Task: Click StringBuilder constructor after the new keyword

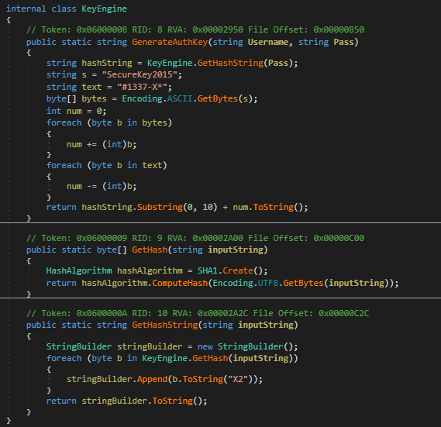Action: (x=250, y=346)
